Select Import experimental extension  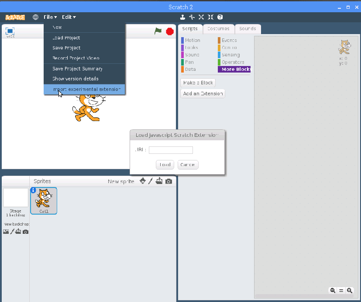click(84, 90)
